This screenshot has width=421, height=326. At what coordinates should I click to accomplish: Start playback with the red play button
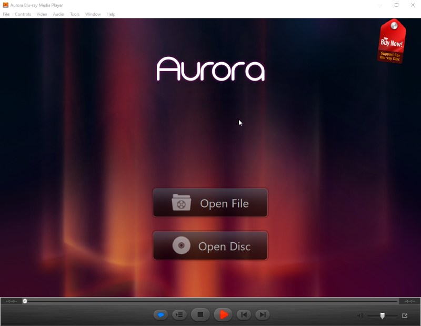click(x=223, y=314)
